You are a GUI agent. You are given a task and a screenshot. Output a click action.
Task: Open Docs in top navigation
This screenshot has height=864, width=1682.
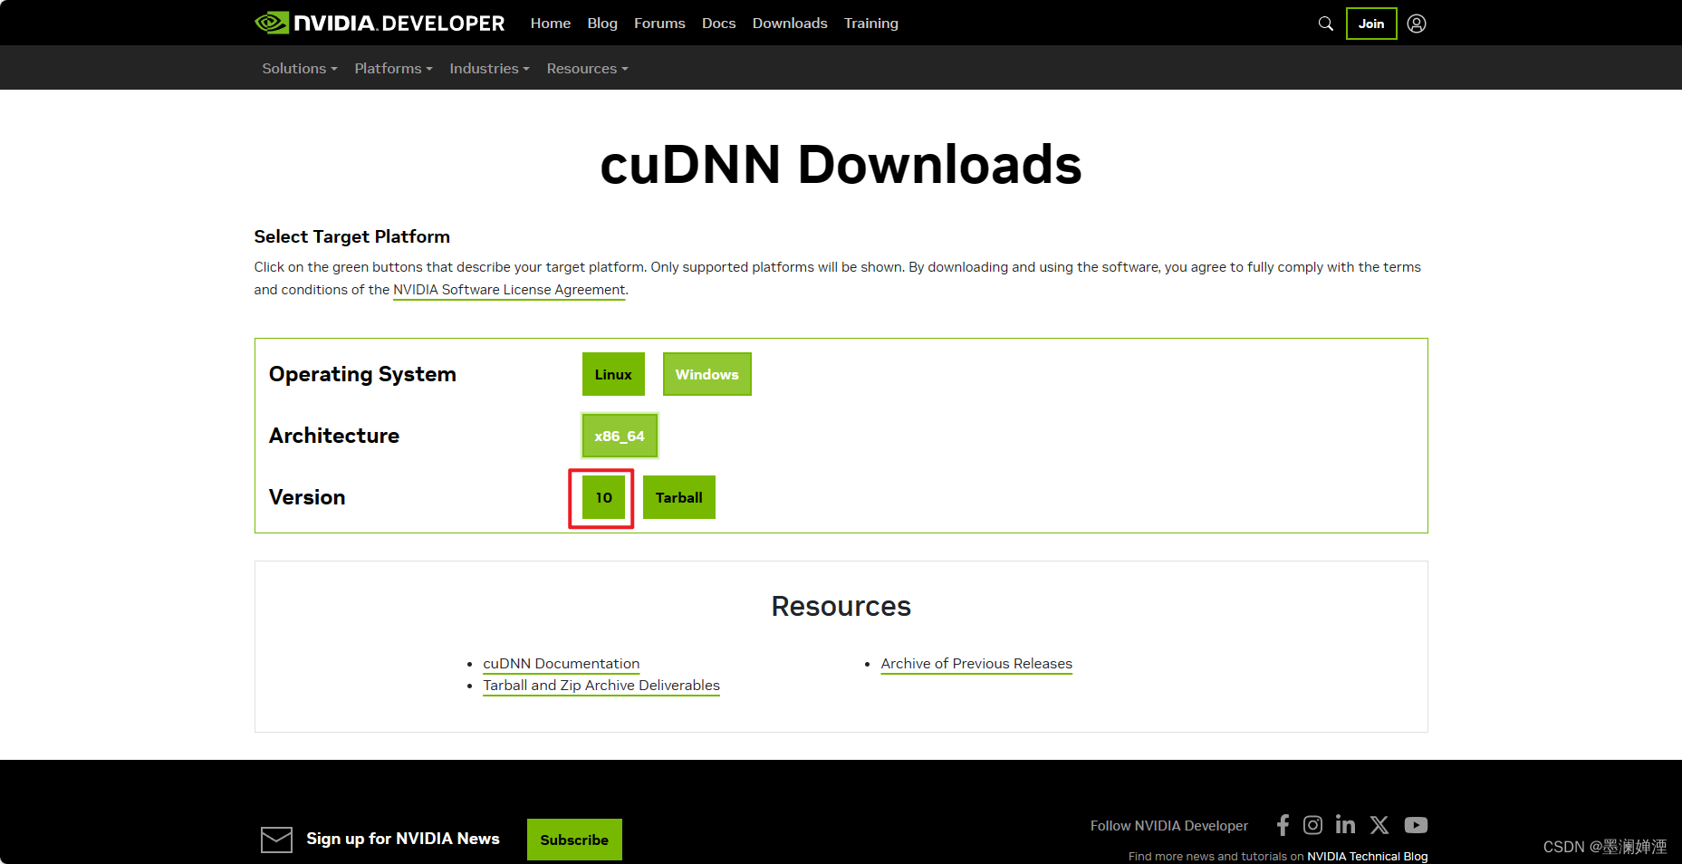(x=718, y=23)
